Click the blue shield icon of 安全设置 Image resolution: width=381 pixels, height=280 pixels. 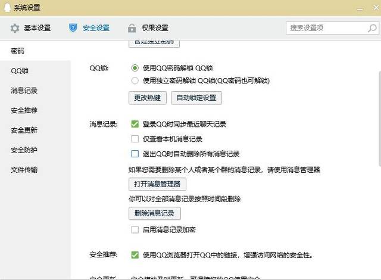(x=73, y=28)
